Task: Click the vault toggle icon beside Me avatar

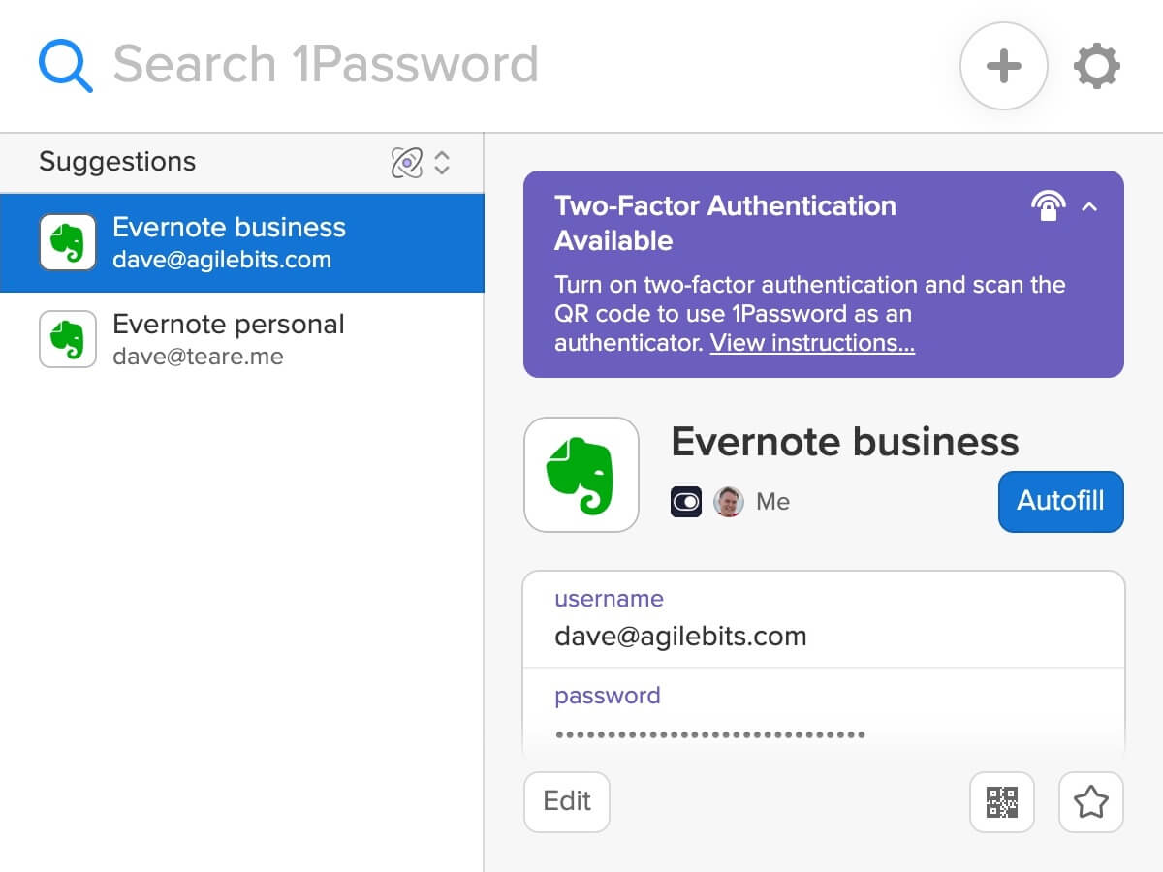Action: tap(685, 502)
